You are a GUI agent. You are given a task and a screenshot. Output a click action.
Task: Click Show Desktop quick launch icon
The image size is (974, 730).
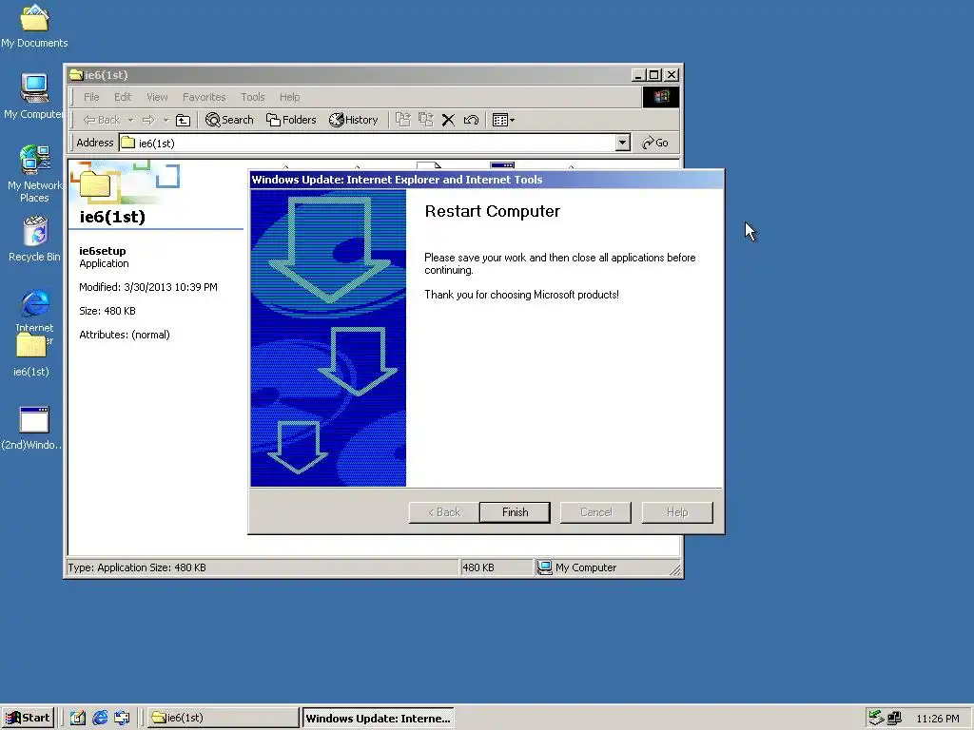78,718
